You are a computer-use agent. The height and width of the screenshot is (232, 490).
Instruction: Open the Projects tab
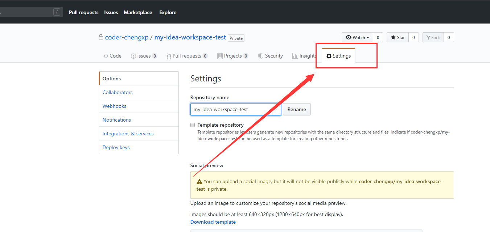(233, 56)
